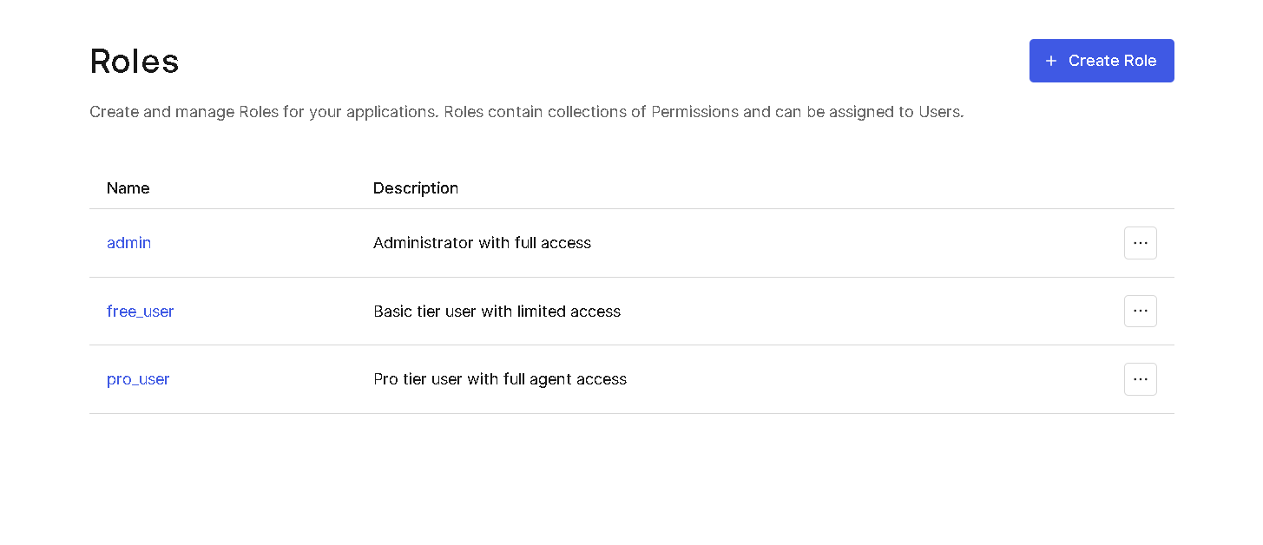Click the plus icon in Create Role
This screenshot has height=545, width=1263.
point(1051,61)
